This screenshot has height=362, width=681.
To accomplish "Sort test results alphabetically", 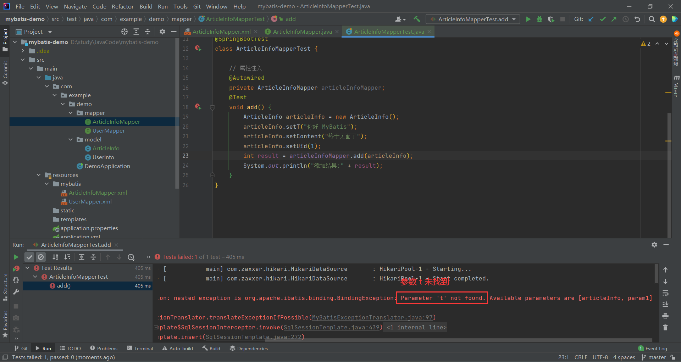I will 55,257.
